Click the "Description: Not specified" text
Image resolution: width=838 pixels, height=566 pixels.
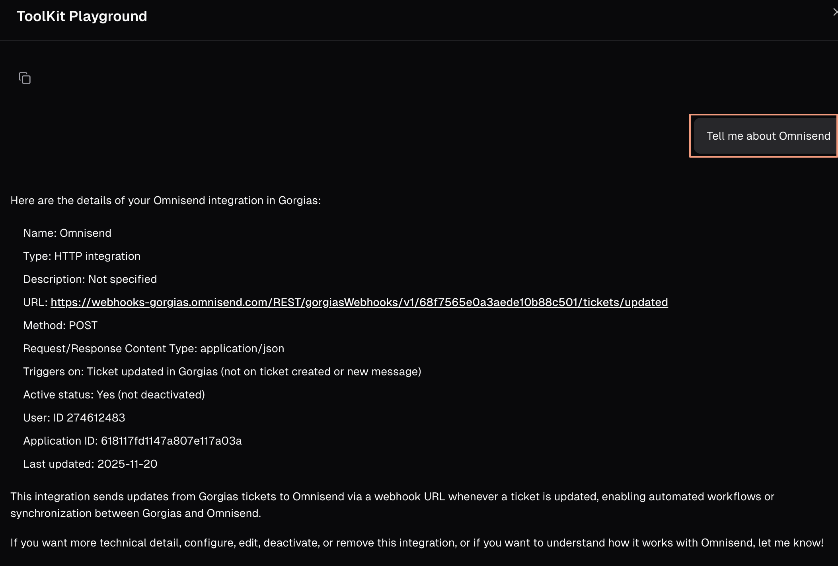point(90,279)
